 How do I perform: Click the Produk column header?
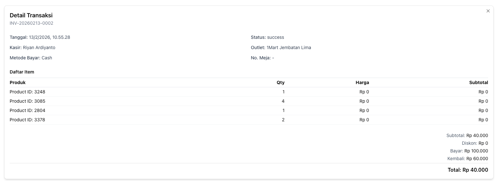click(x=18, y=82)
